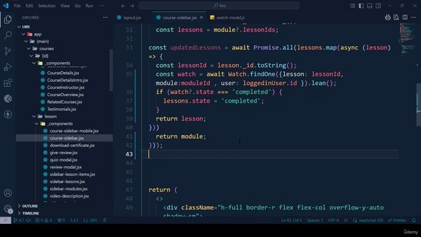Click the Prettier status bar item
This screenshot has height=237, width=421.
tap(397, 221)
